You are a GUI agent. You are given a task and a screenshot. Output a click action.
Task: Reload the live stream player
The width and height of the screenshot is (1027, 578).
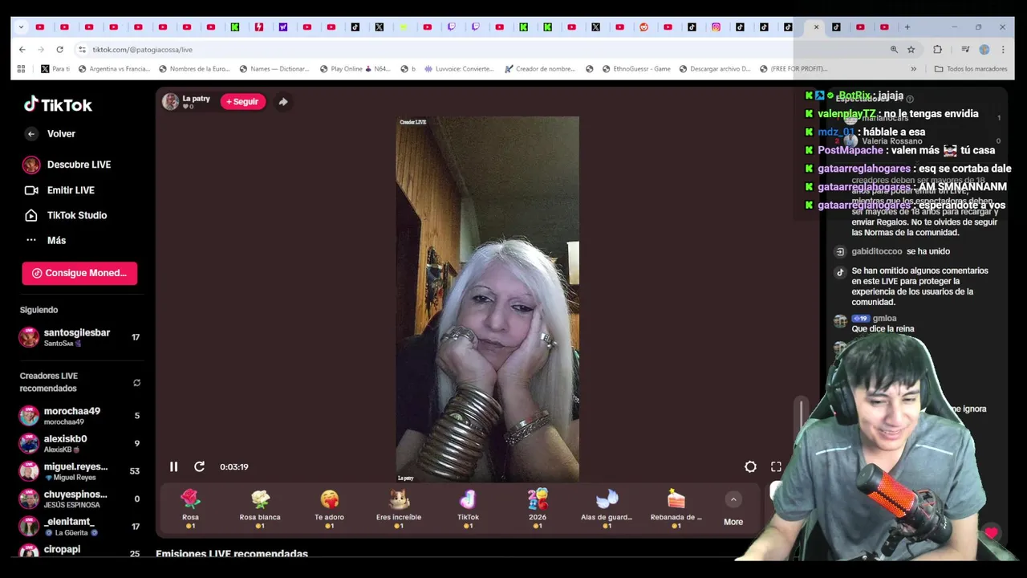click(x=199, y=466)
